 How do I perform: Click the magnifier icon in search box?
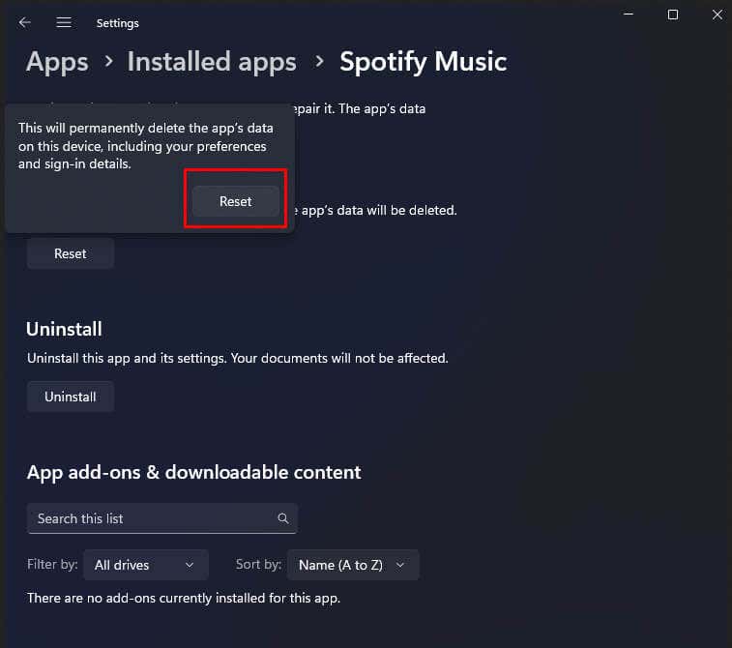pos(283,518)
